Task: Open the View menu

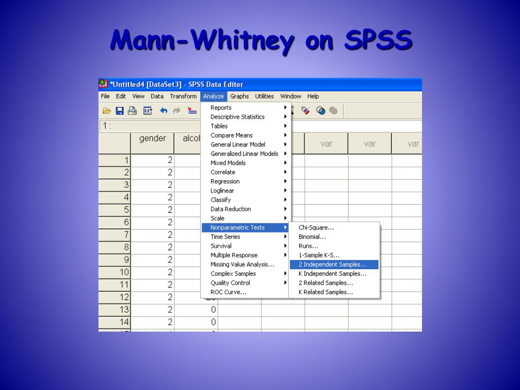Action: pyautogui.click(x=138, y=96)
